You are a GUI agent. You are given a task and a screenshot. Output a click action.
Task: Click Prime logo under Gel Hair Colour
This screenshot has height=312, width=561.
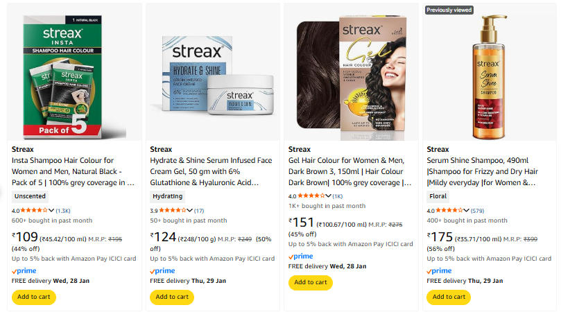[301, 257]
